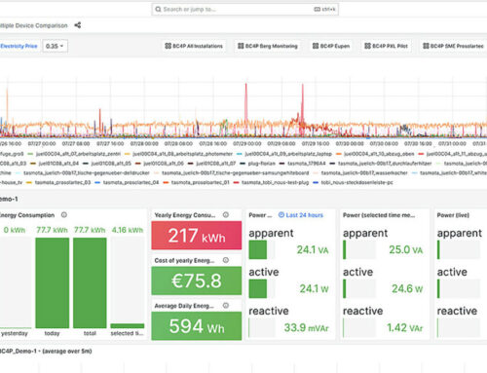Click the 217 kWh yearly energy stat
The height and width of the screenshot is (373, 487).
pyautogui.click(x=197, y=236)
